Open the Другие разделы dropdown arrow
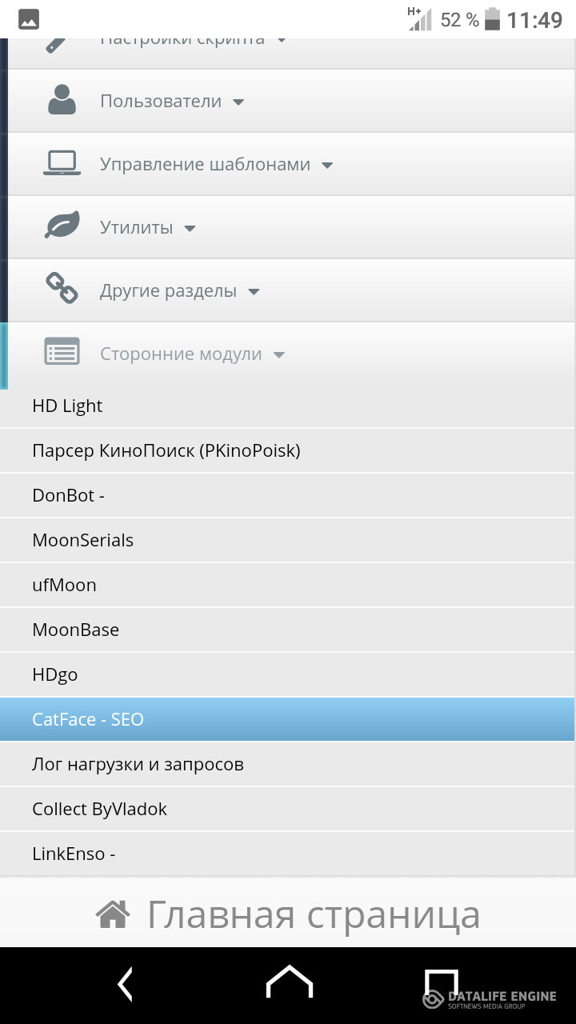This screenshot has height=1024, width=576. [254, 292]
